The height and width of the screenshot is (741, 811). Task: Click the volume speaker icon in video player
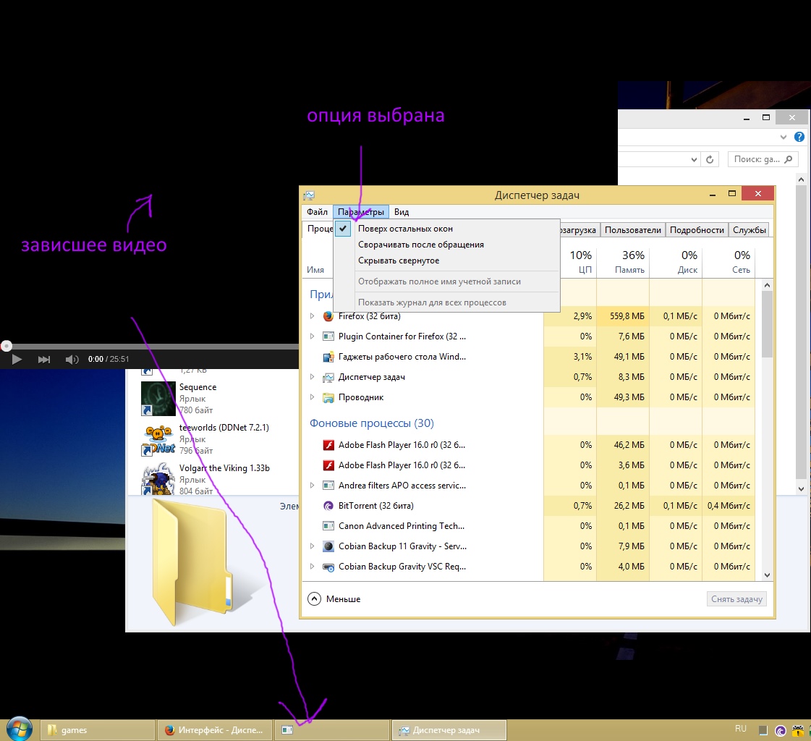pyautogui.click(x=72, y=360)
